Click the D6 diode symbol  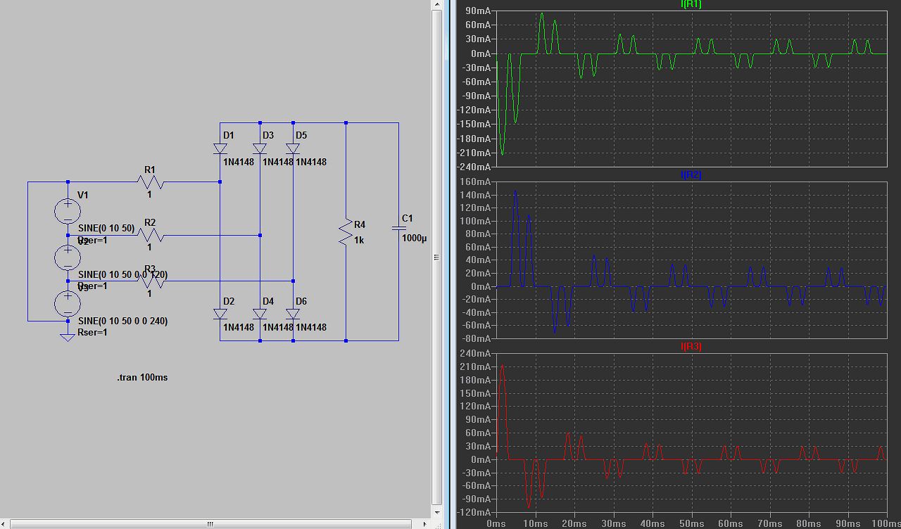point(293,314)
